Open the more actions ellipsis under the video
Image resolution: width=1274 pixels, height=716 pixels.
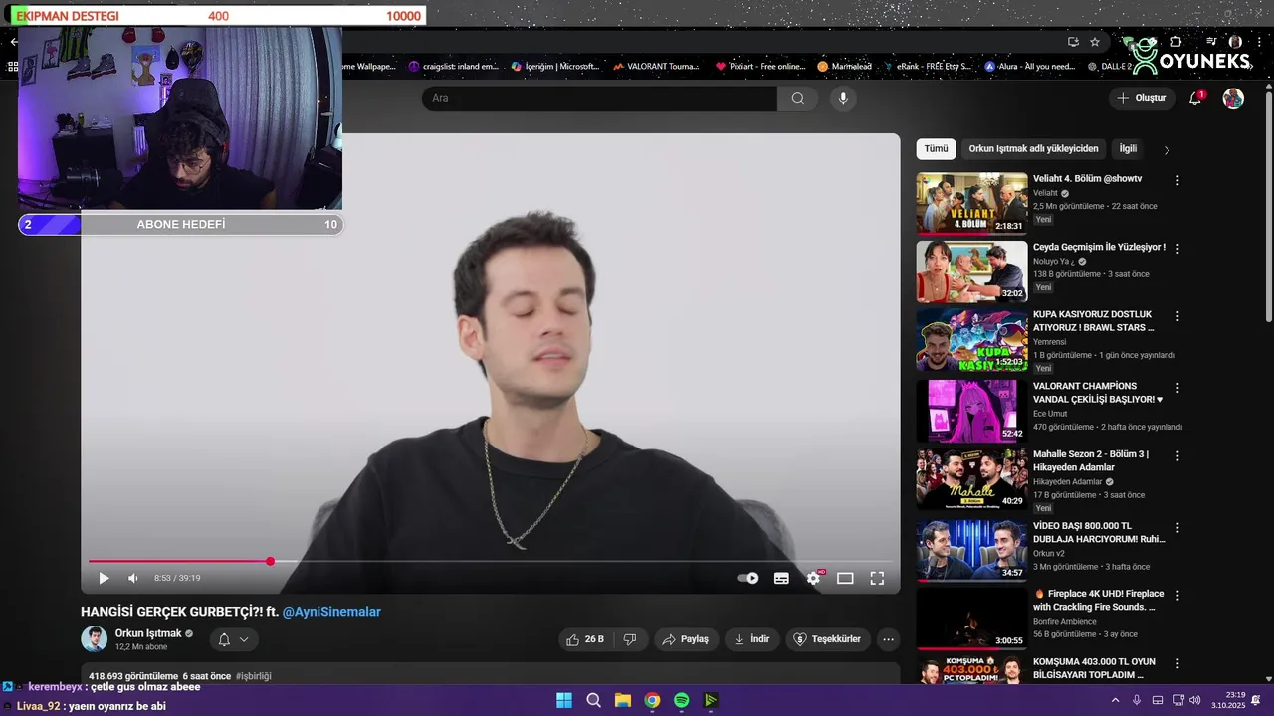point(889,639)
